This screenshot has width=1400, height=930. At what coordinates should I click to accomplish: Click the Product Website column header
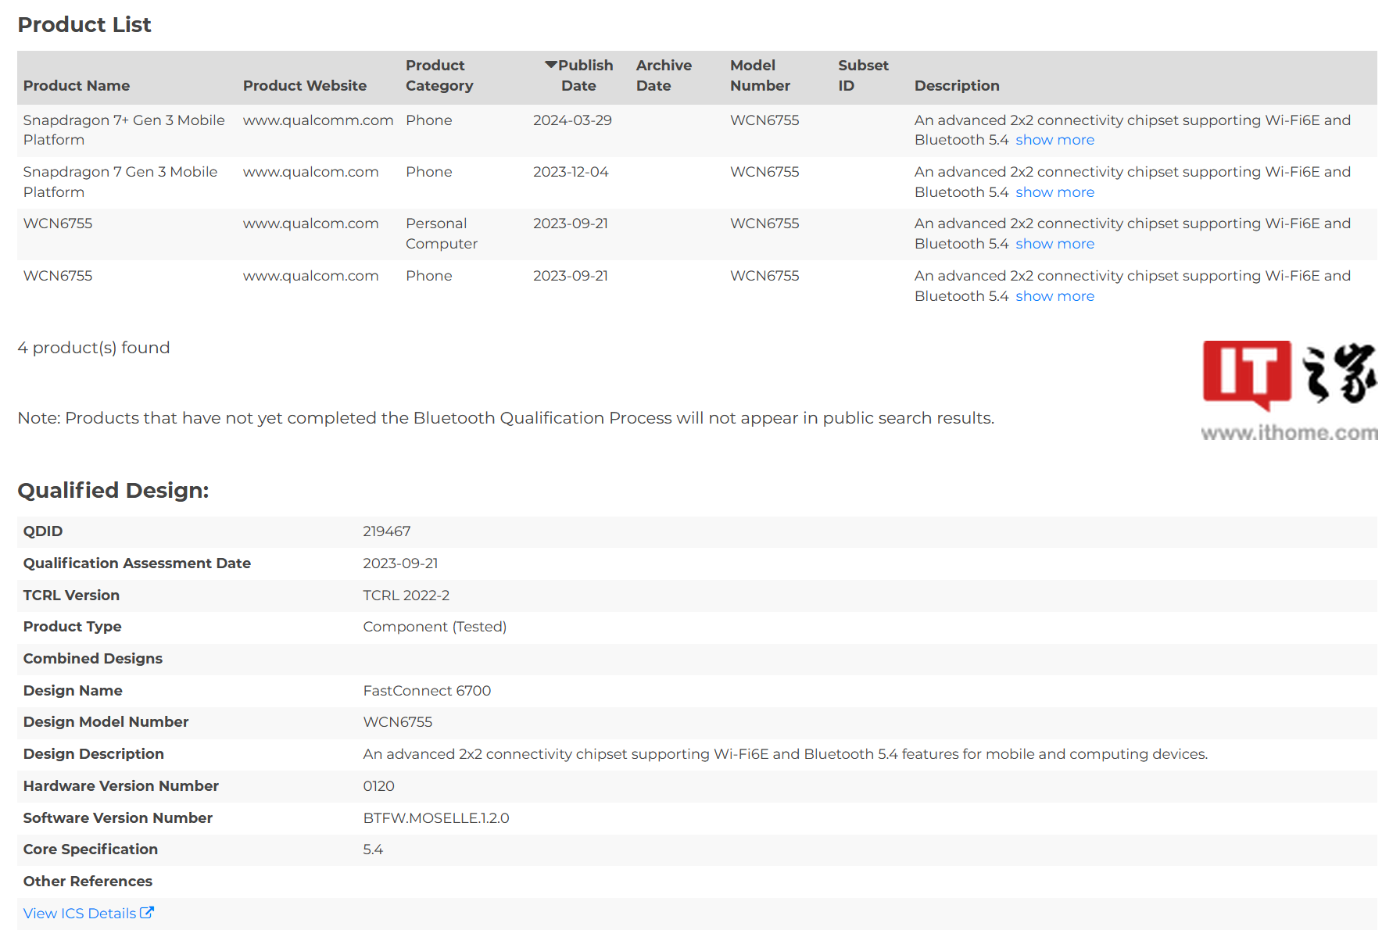(305, 86)
